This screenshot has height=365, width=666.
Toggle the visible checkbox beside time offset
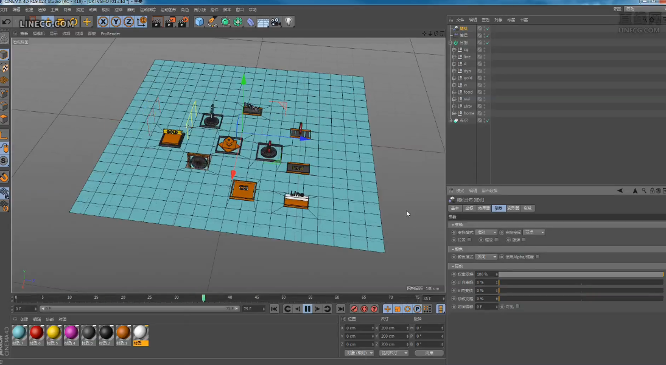(x=517, y=307)
